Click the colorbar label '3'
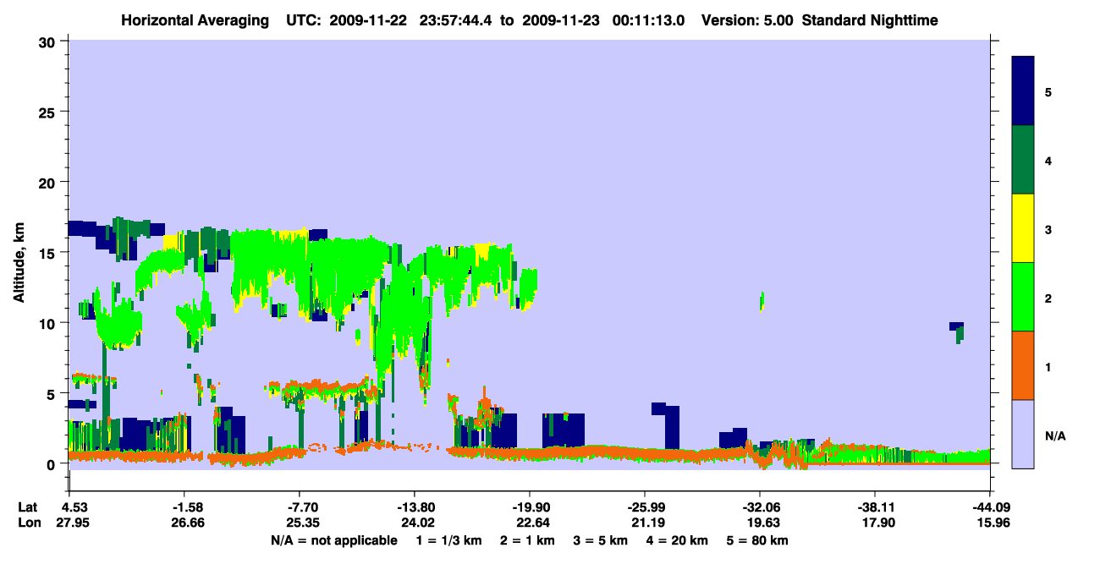The image size is (1100, 564). [x=1048, y=228]
